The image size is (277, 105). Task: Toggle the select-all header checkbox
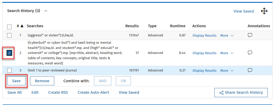pos(9,27)
